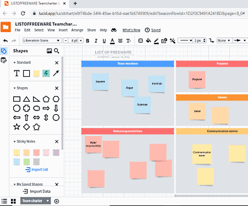Screen dimensions: 248x206
Task: Open the Help menu
Action: click(x=104, y=30)
